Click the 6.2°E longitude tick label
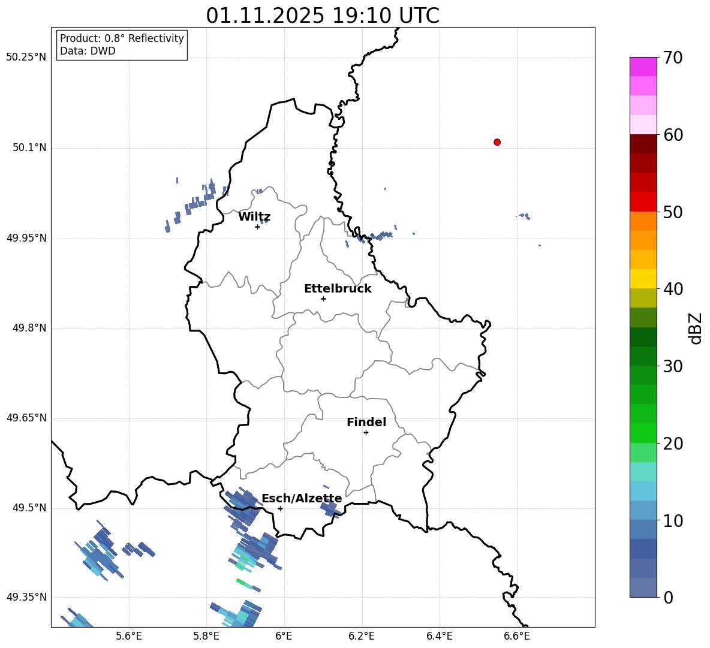 pos(362,636)
